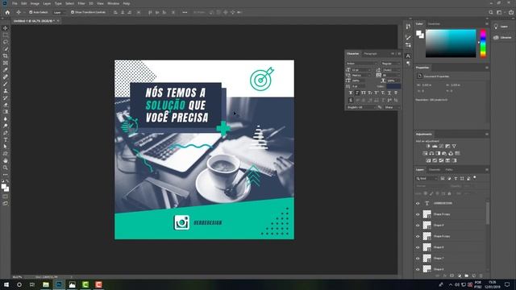Add layer style fx icon

444,275
